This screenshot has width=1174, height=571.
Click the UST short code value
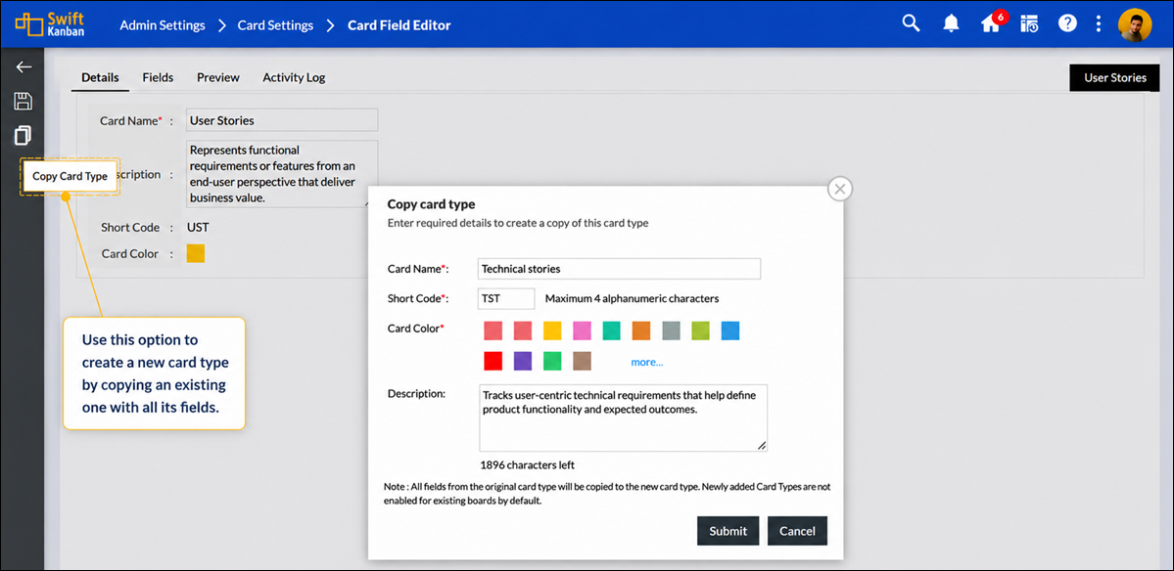pos(199,227)
